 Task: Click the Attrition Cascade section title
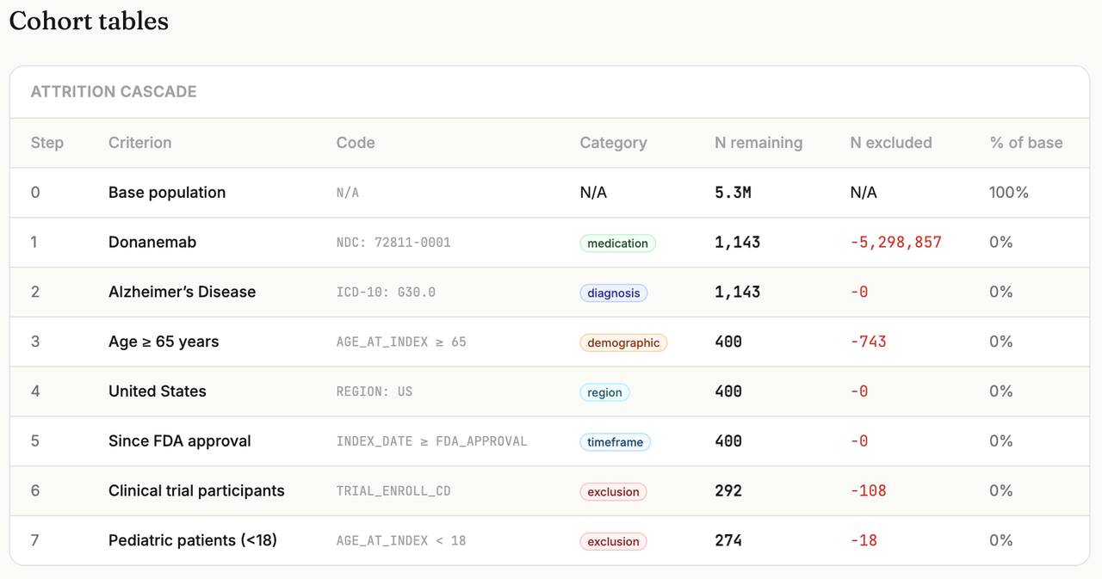pyautogui.click(x=114, y=91)
